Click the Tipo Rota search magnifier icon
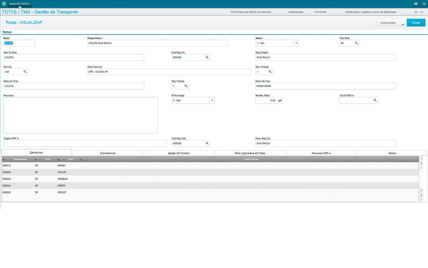The width and height of the screenshot is (428, 268). (x=356, y=43)
